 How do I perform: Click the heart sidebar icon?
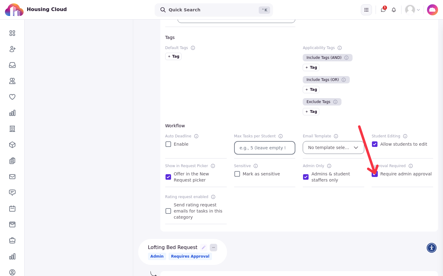coord(12,97)
